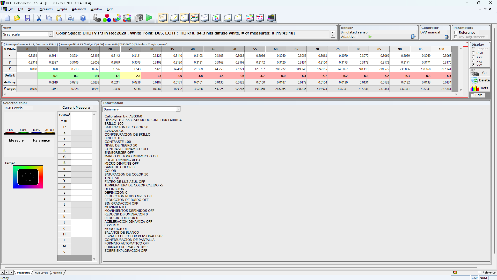Measure primary colors with RGB balls icon

pos(107,18)
